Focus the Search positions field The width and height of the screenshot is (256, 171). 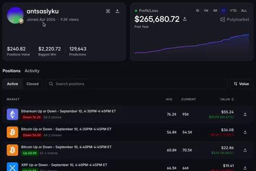(136, 84)
